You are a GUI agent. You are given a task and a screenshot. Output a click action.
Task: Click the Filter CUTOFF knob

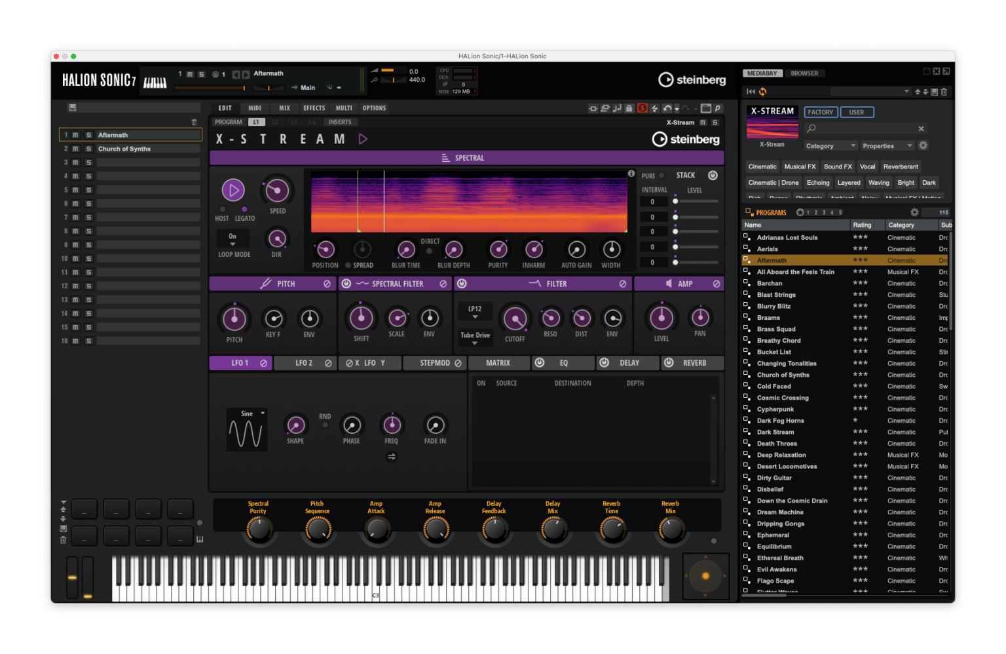click(515, 318)
